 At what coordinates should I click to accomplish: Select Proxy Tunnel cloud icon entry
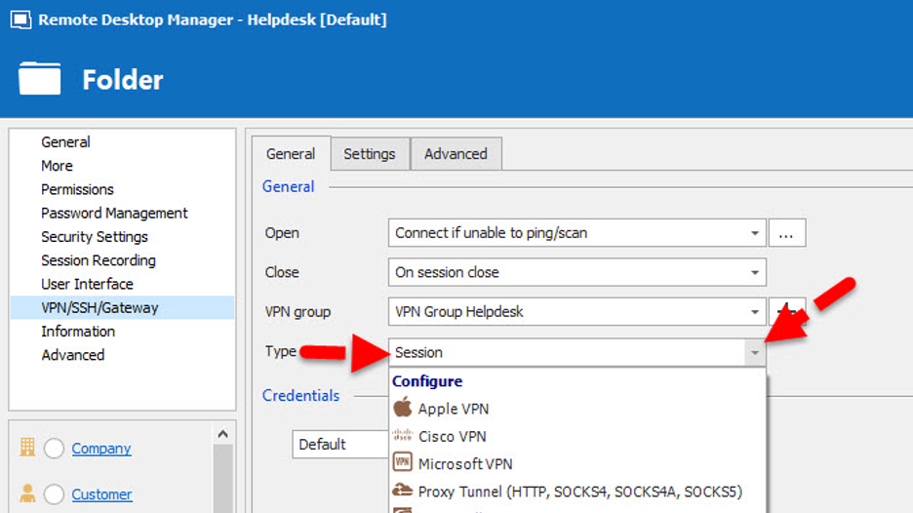point(403,492)
